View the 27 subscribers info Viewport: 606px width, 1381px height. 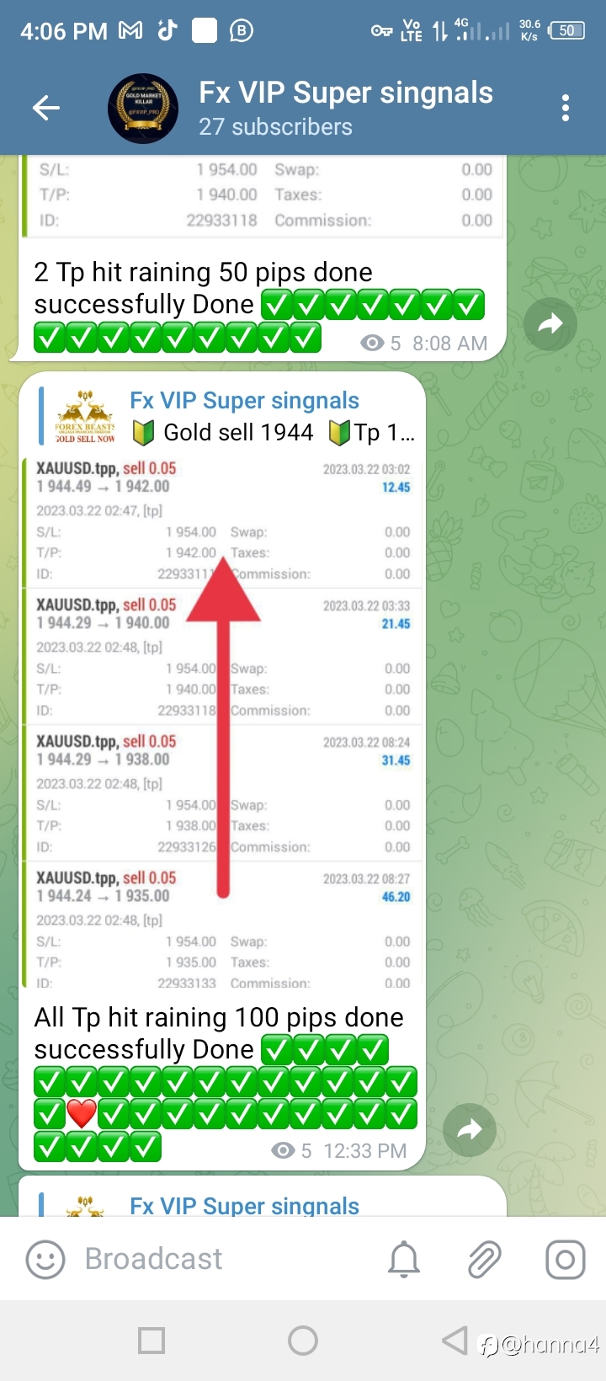(275, 127)
